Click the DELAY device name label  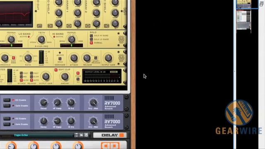click(110, 135)
